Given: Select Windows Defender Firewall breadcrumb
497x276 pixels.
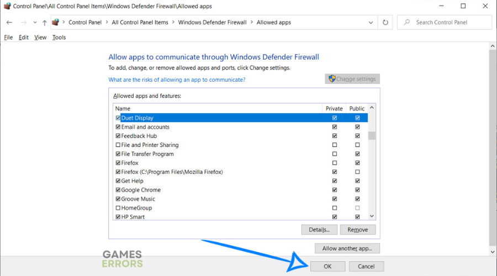Looking at the screenshot, I should click(212, 23).
